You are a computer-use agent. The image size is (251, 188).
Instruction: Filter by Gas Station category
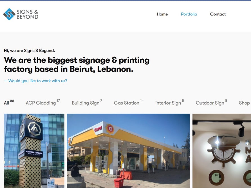tap(129, 102)
